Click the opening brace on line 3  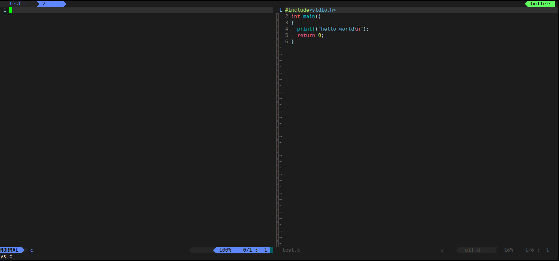[293, 23]
